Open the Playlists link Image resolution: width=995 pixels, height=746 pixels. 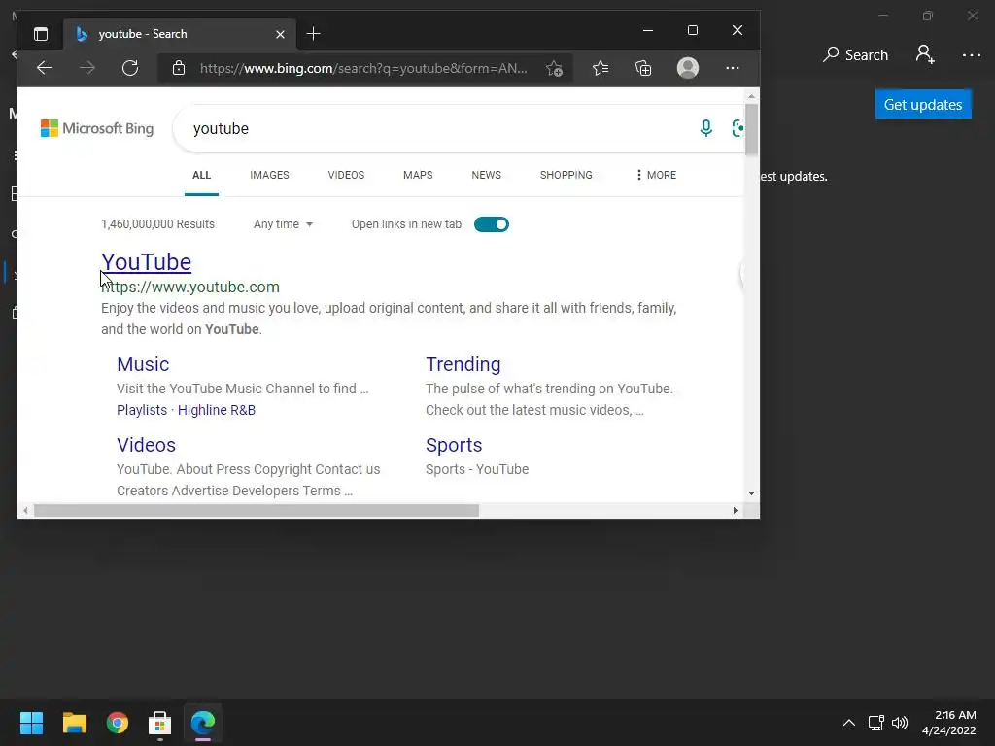pos(142,410)
